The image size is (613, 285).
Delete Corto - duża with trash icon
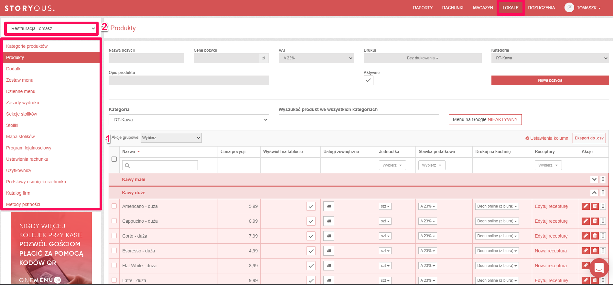pyautogui.click(x=595, y=236)
